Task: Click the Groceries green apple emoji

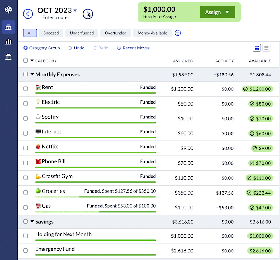Action: pos(38,191)
